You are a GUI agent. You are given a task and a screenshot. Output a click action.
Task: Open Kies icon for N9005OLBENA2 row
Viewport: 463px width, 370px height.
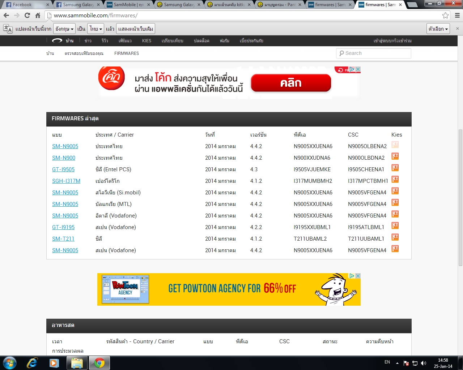click(x=395, y=145)
